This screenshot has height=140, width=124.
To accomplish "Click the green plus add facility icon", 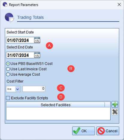I will pyautogui.click(x=115, y=104).
